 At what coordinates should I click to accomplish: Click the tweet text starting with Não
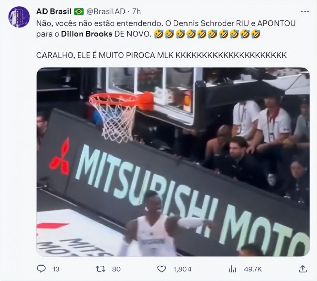(x=166, y=29)
